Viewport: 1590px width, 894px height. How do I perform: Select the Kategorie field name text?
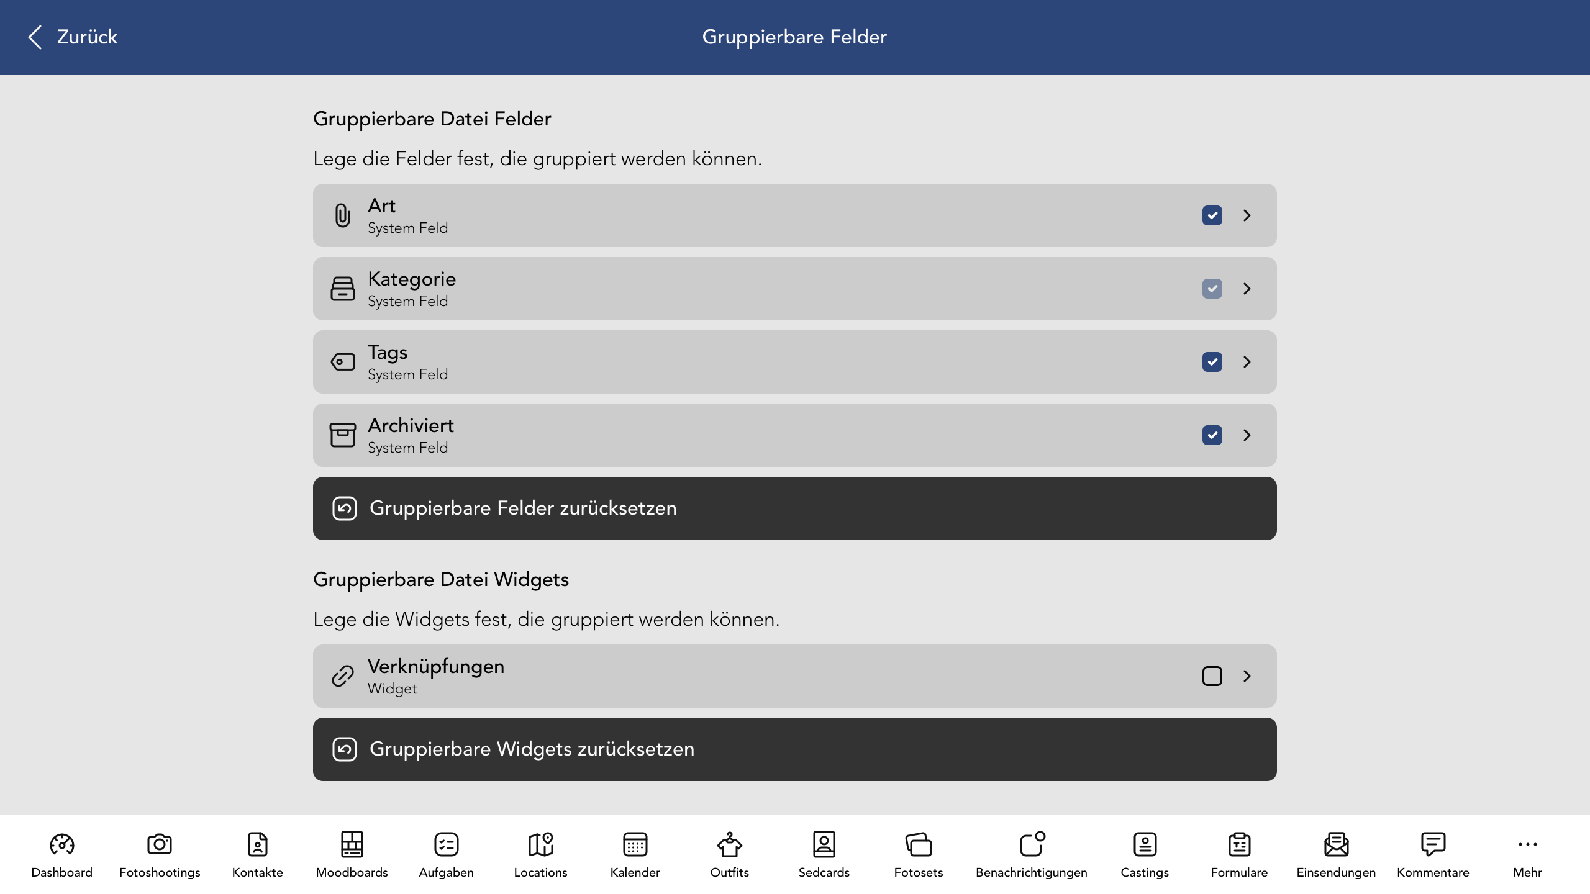pyautogui.click(x=412, y=279)
